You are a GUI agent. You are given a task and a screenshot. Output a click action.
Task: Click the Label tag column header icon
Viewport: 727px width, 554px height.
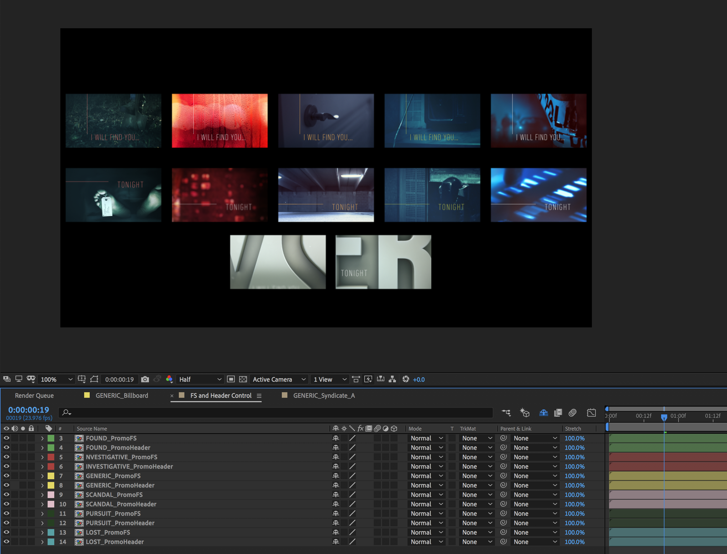click(x=49, y=428)
